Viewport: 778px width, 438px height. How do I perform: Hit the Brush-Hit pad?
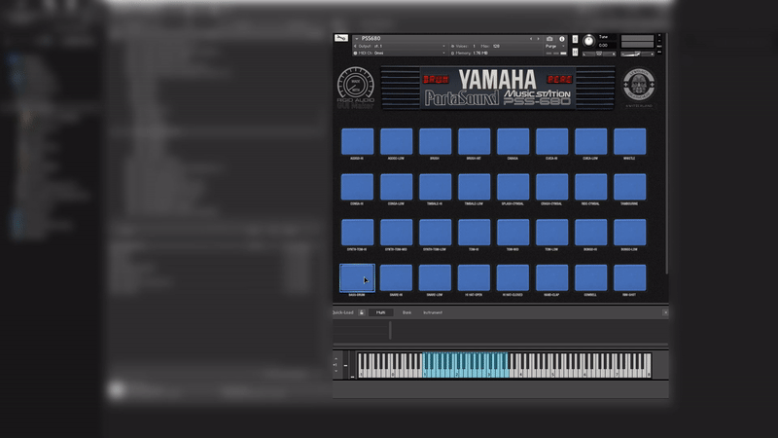[x=474, y=141]
